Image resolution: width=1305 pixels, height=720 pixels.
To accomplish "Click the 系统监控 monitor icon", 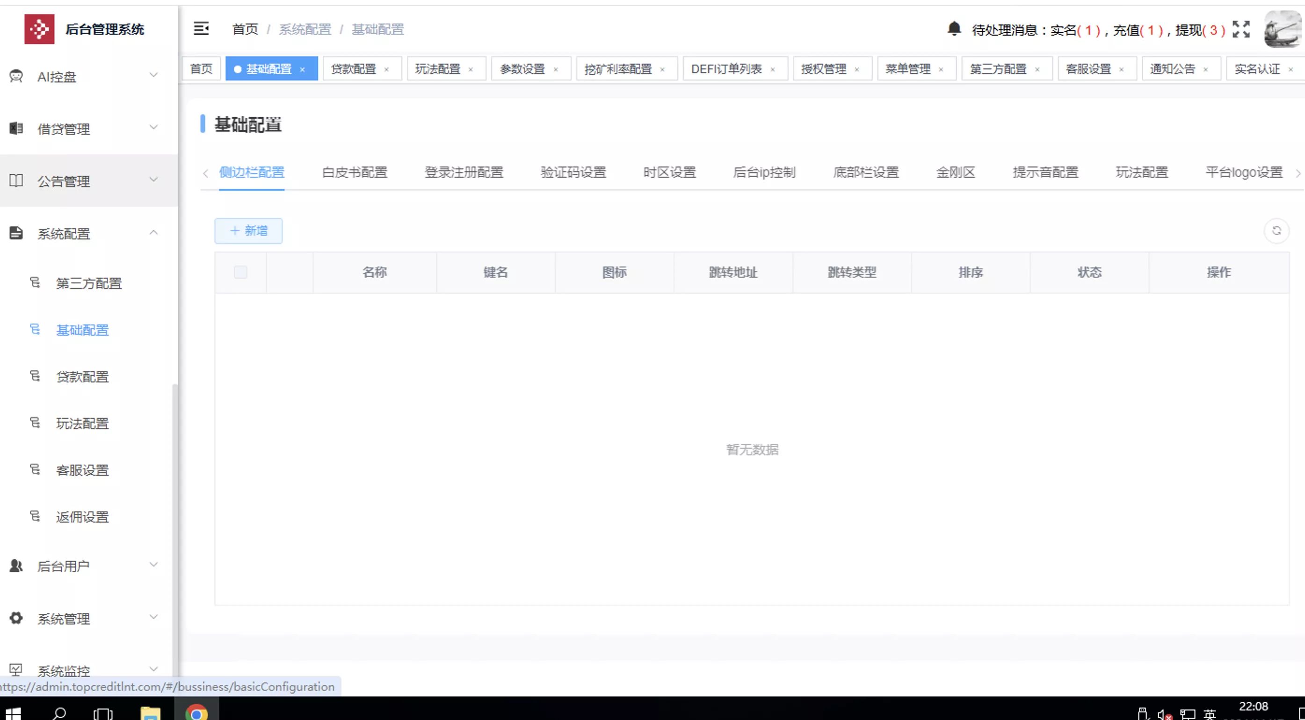I will pos(16,670).
